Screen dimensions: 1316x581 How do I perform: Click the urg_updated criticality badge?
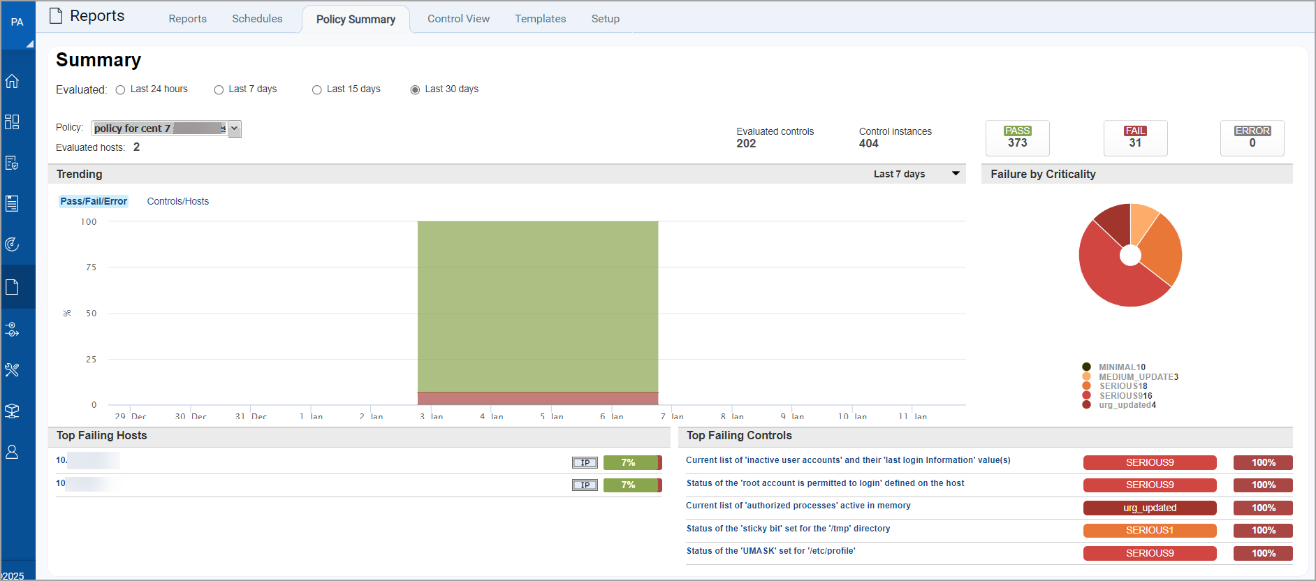pos(1150,508)
